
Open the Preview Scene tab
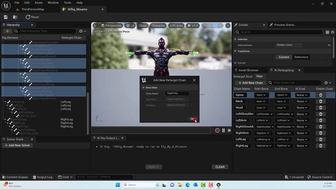tap(285, 25)
